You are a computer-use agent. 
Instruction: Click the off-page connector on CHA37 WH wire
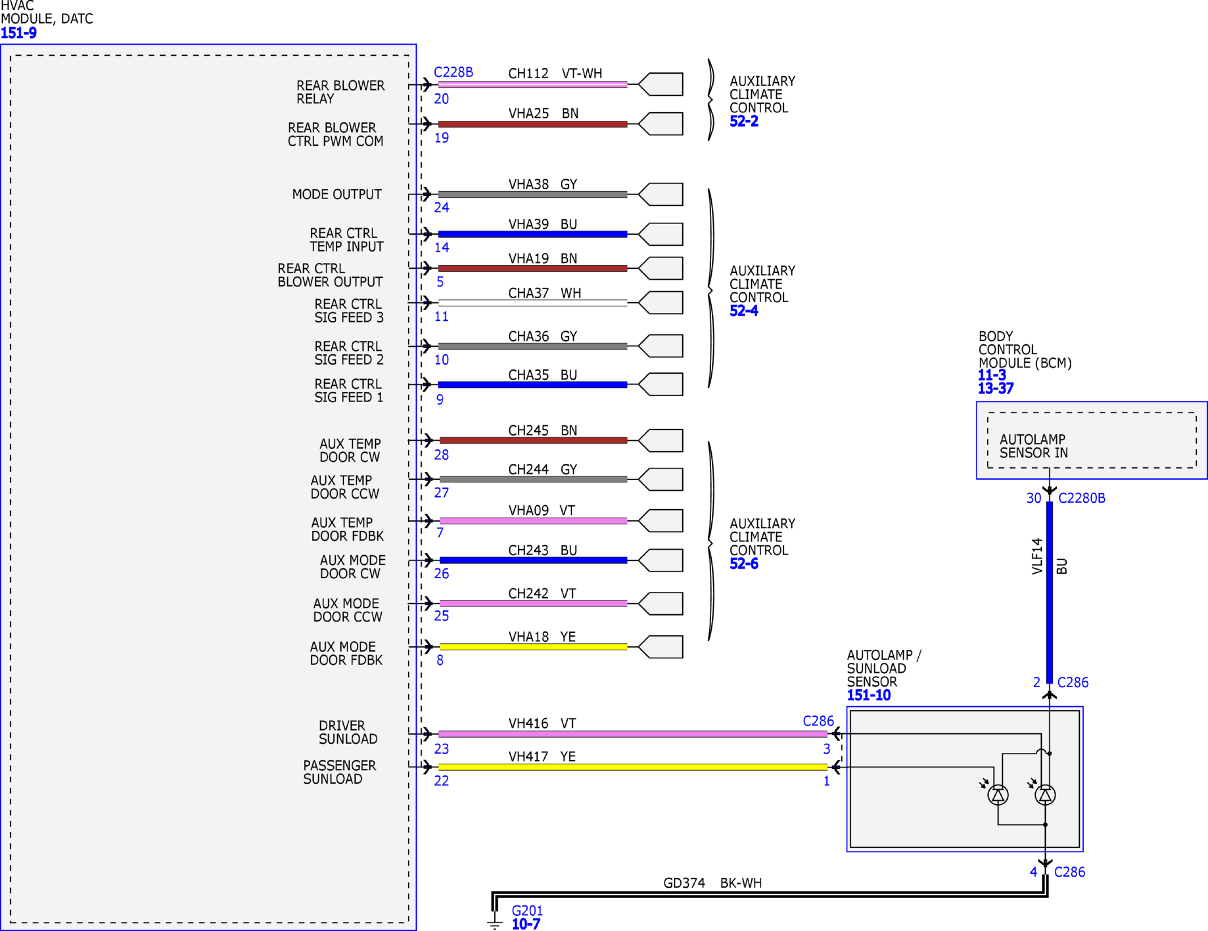point(661,303)
